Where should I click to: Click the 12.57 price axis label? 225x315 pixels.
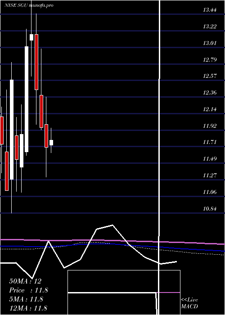(x=210, y=76)
